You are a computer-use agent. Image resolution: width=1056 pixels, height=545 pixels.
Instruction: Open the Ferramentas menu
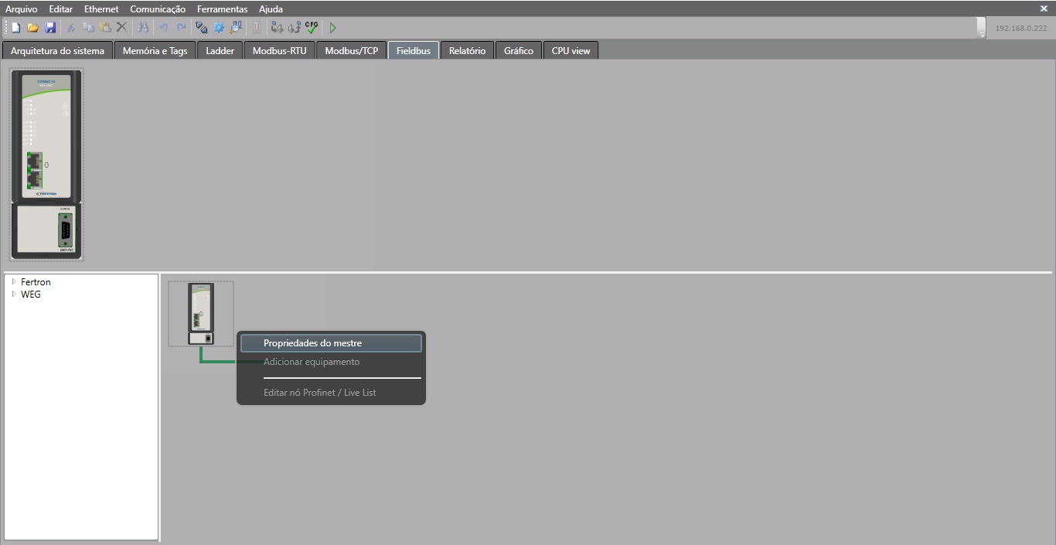pos(222,9)
